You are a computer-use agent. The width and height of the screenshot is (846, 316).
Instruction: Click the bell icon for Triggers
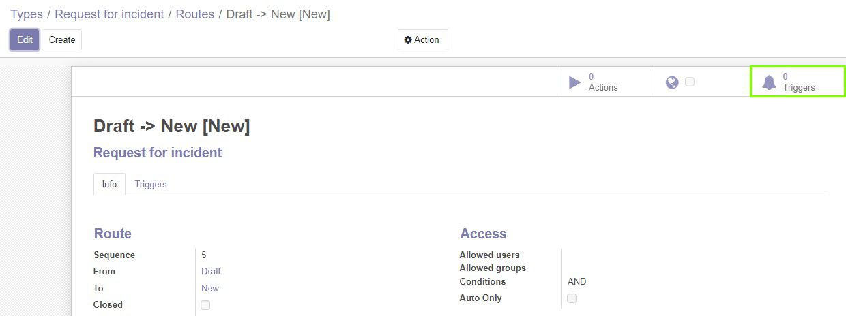[x=769, y=82]
